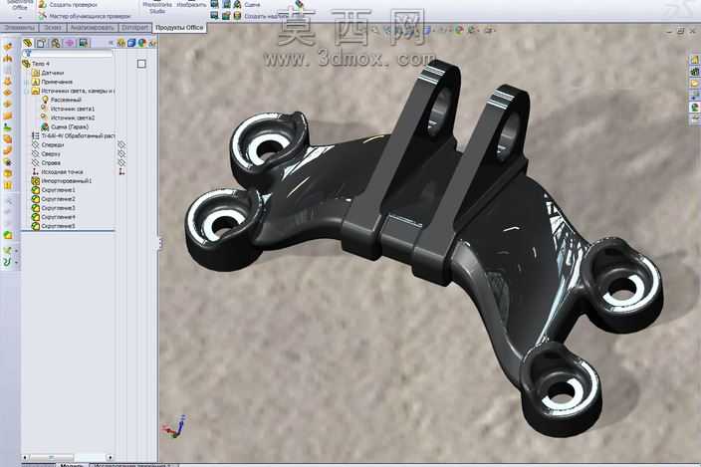Click the Сцена icon in the ribbon
The width and height of the screenshot is (701, 467).
(237, 4)
